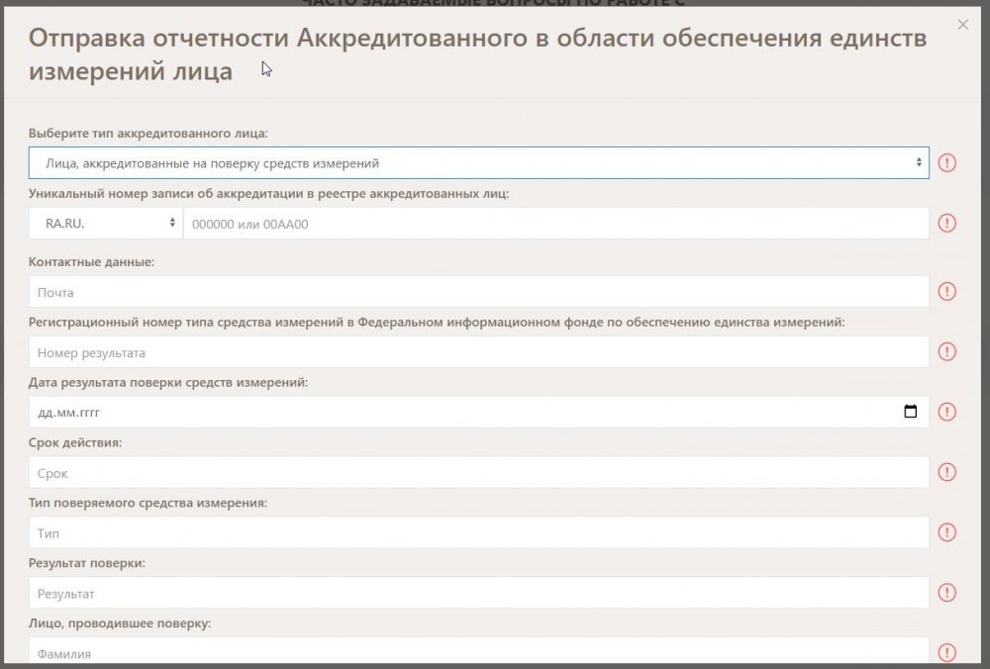Click the дд.мм.гггг date input

coord(455,412)
